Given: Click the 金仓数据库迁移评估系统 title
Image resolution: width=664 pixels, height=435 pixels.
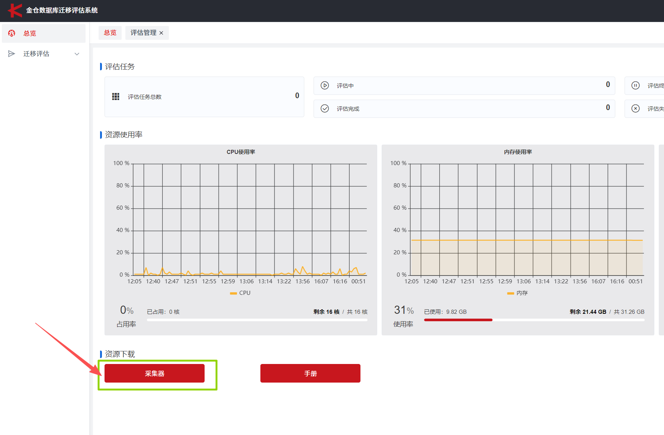Looking at the screenshot, I should tap(62, 10).
